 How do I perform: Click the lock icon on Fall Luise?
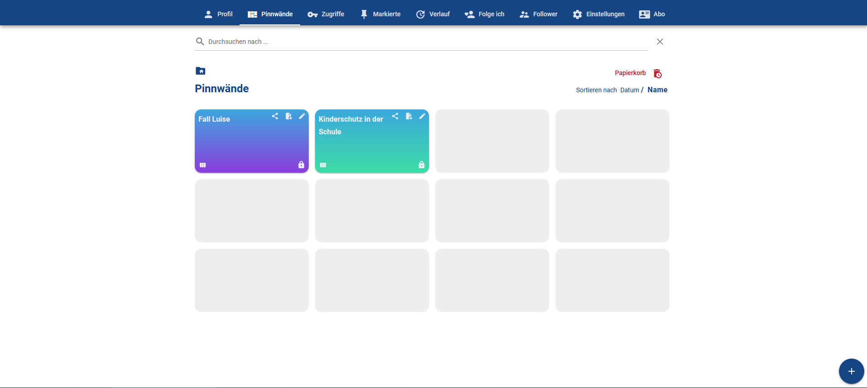click(301, 165)
